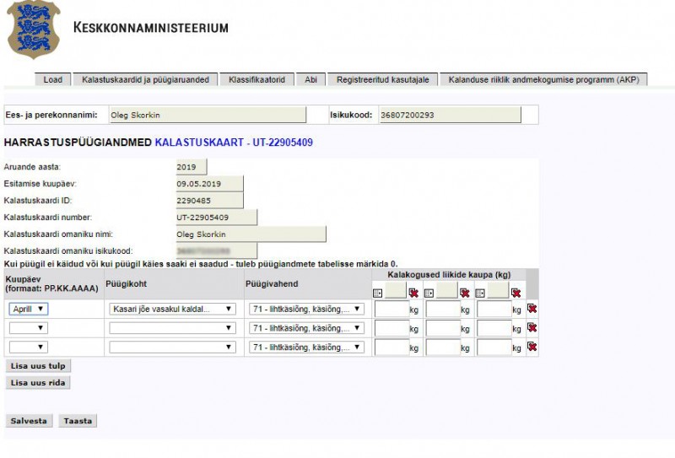Image resolution: width=675 pixels, height=458 pixels.
Task: Click third kg input in the Aprill row
Action: coord(494,309)
